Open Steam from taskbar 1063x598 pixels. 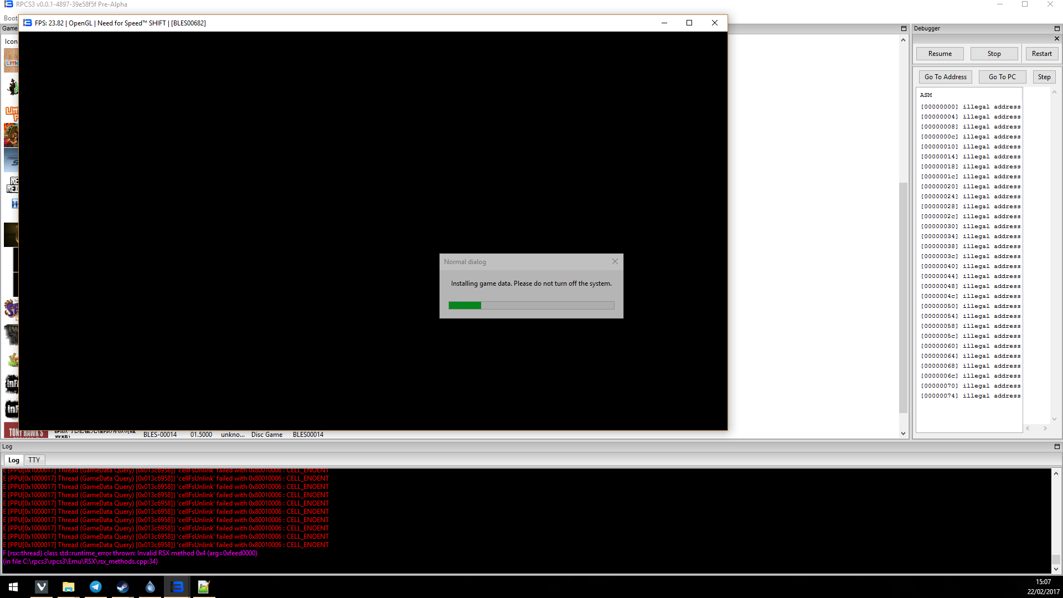tap(123, 587)
